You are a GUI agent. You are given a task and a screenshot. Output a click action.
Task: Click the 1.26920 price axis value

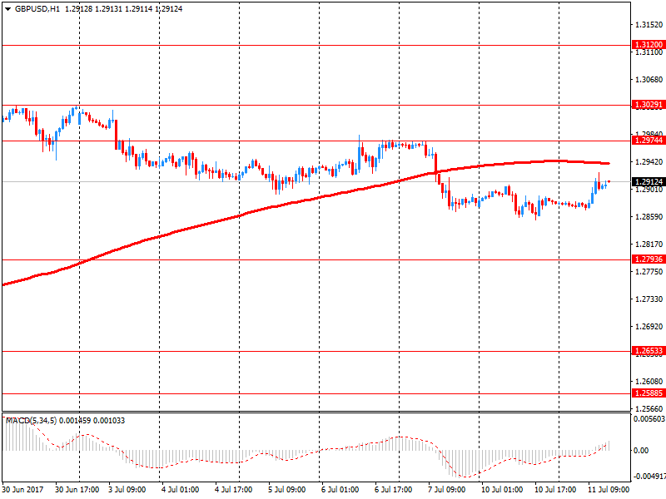(649, 327)
